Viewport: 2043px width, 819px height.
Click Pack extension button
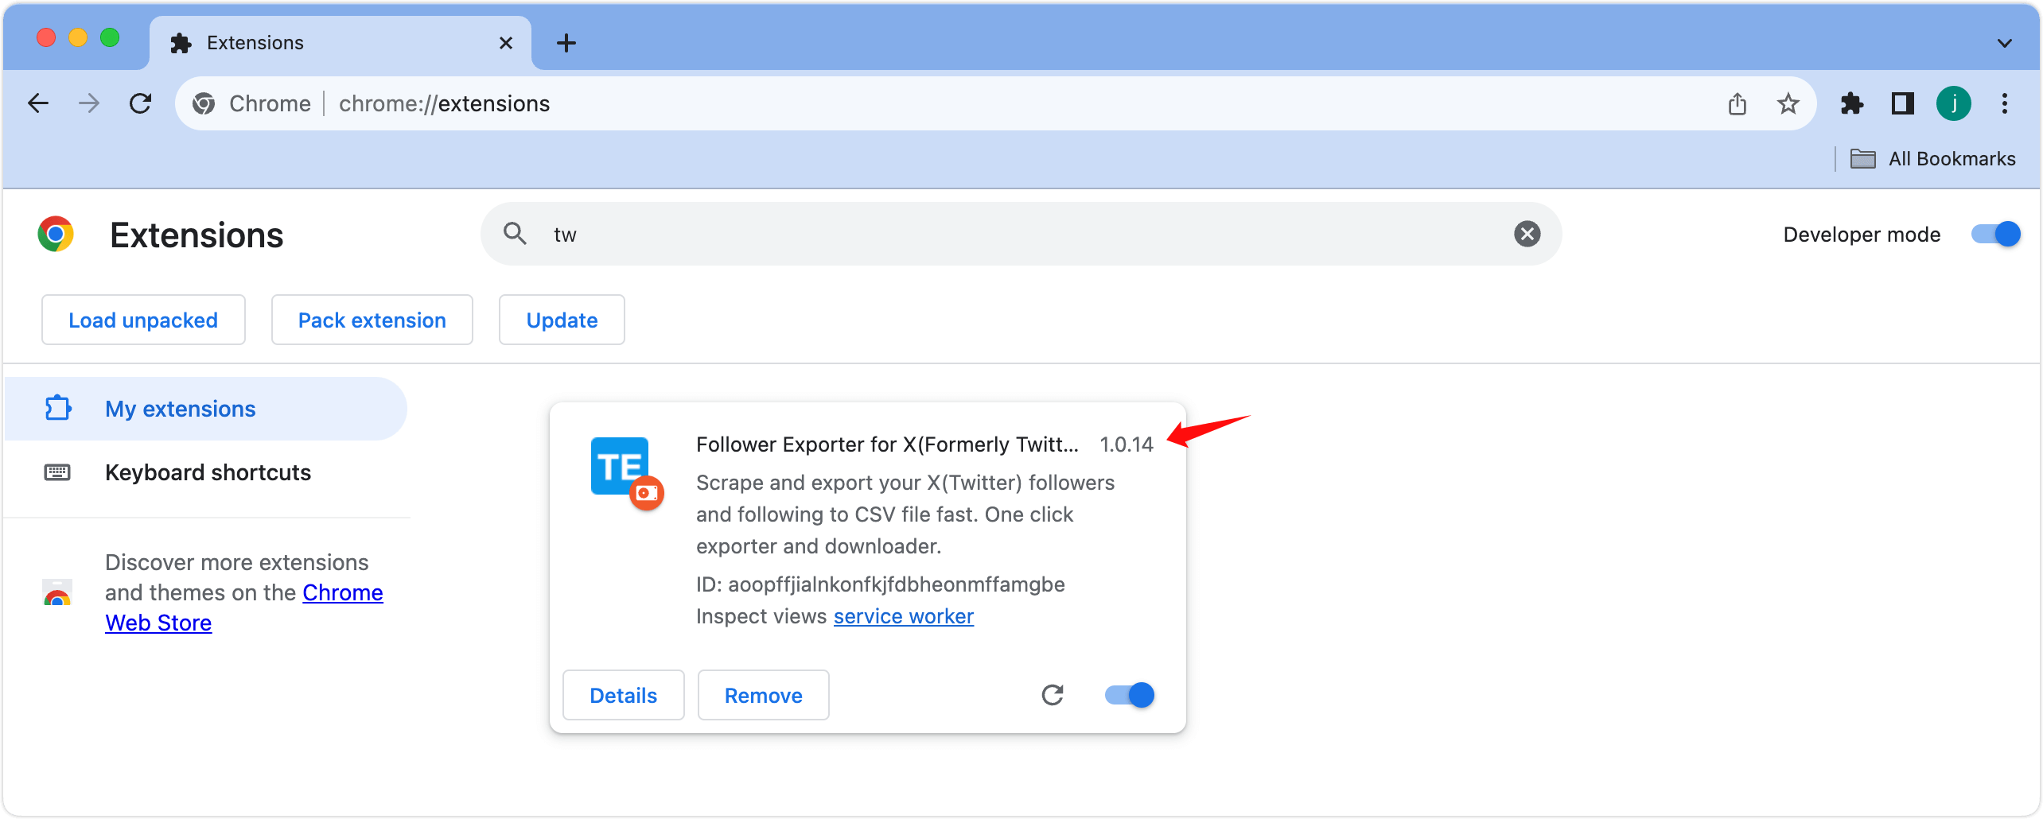click(372, 320)
